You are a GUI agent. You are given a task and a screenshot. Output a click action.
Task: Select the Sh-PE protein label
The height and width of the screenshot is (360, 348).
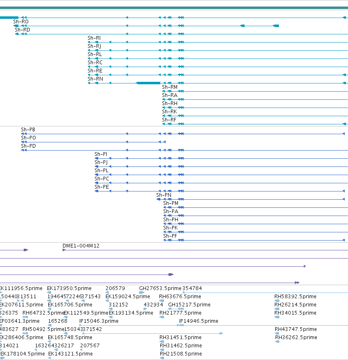point(102,187)
